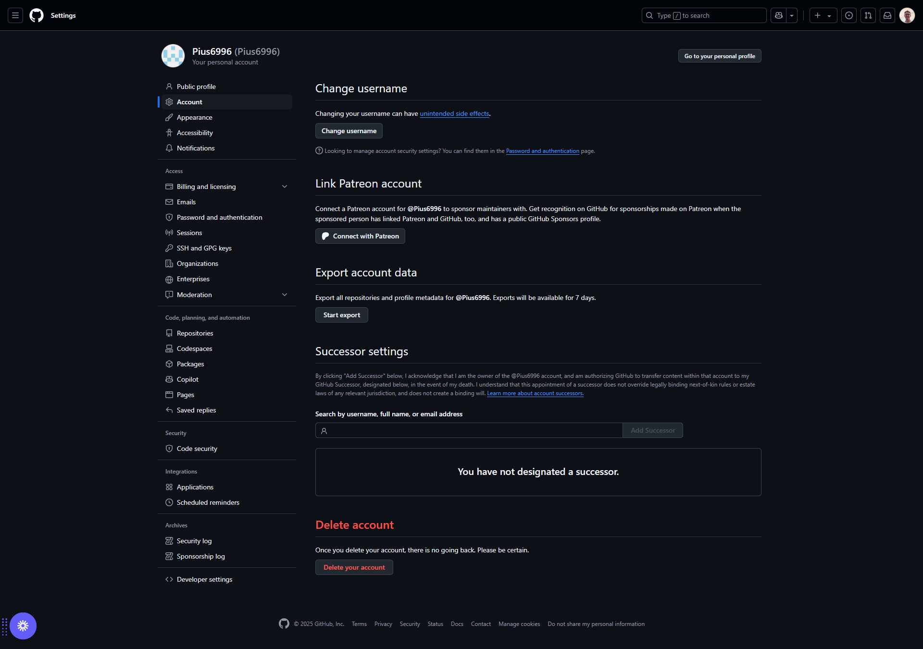
Task: Open the Contact footer link
Action: tap(481, 624)
